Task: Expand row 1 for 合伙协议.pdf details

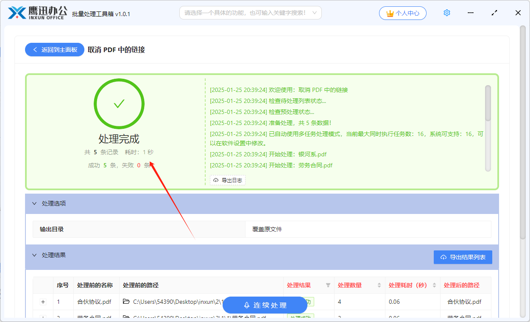Action: pyautogui.click(x=43, y=302)
